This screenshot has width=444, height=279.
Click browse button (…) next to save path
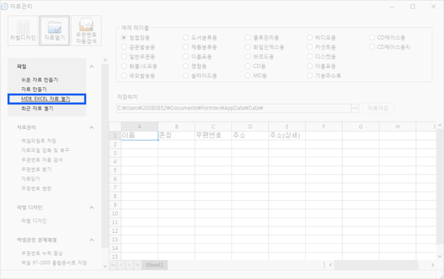click(x=355, y=108)
